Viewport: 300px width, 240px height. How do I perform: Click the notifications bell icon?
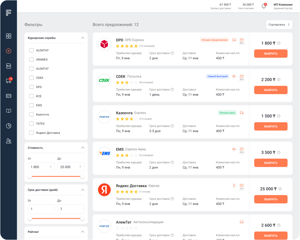(x=264, y=6)
